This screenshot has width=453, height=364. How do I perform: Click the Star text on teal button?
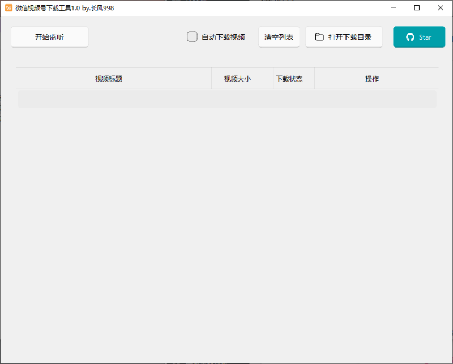pos(425,37)
